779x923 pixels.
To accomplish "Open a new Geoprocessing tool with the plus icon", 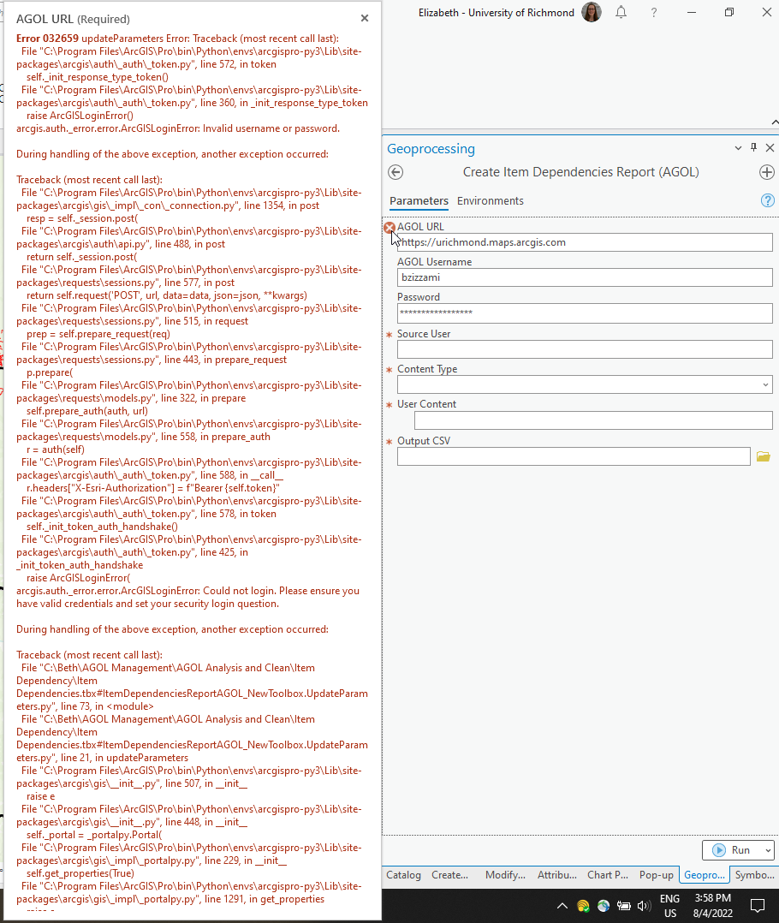I will tap(768, 172).
